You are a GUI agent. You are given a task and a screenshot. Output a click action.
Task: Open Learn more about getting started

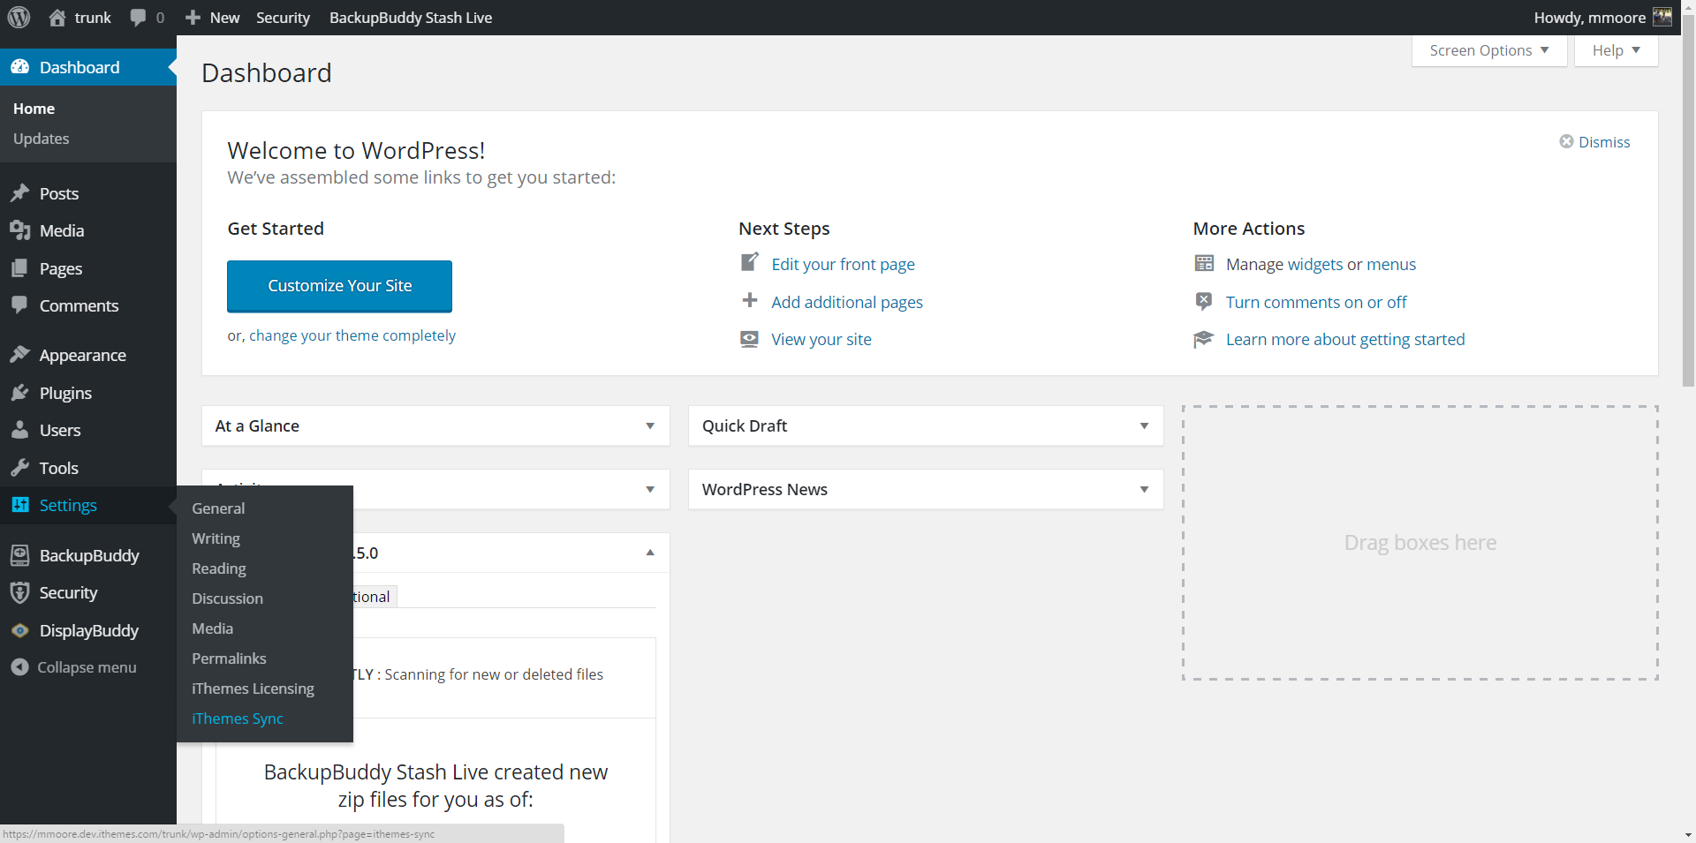[1345, 339]
